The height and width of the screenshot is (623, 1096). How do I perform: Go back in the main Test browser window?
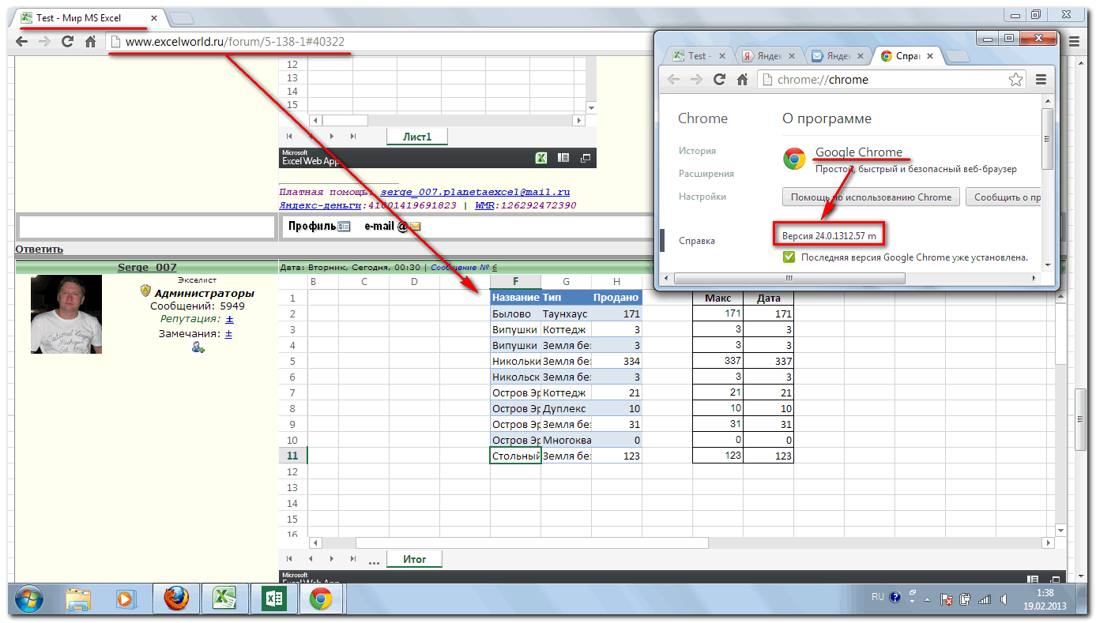[x=21, y=42]
